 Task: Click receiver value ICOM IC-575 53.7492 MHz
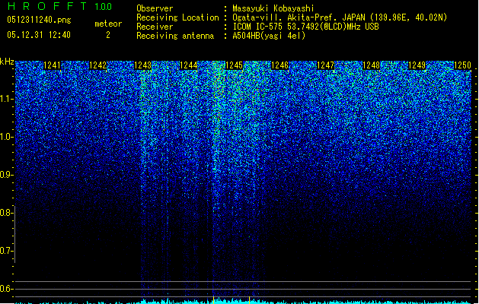click(x=306, y=27)
